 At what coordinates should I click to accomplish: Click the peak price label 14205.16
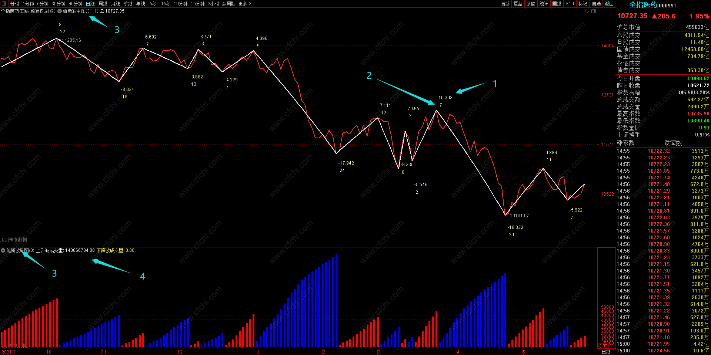[71, 40]
